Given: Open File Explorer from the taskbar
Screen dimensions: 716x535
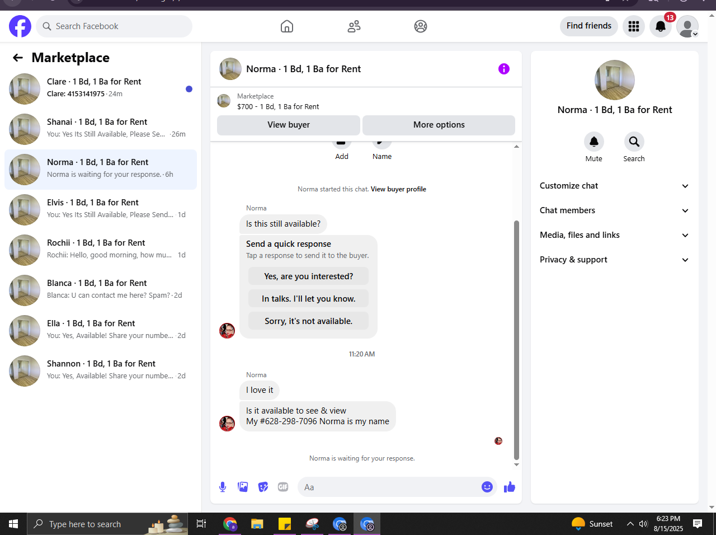Looking at the screenshot, I should 257,524.
